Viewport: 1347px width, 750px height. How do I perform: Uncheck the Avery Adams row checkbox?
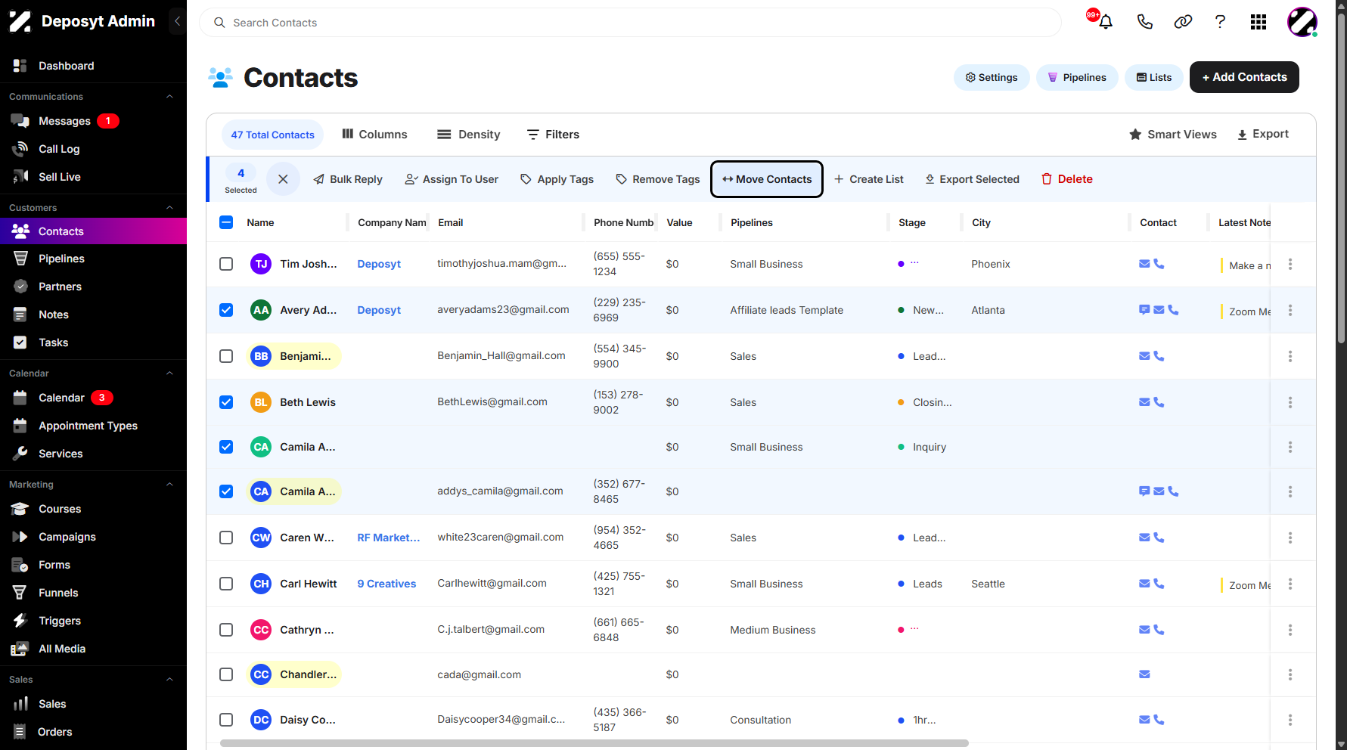226,310
